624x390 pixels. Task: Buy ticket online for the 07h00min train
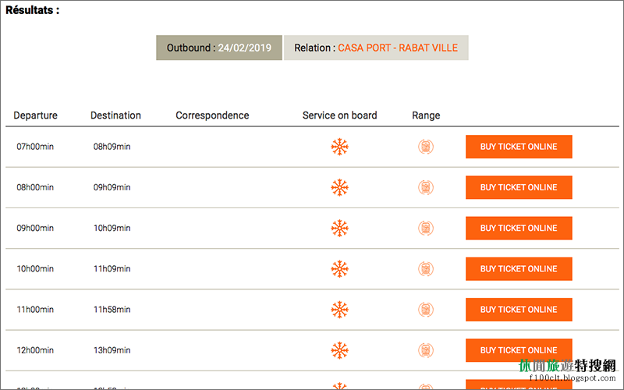[x=519, y=147]
